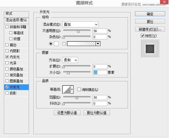Click the gradient preview bar
The height and width of the screenshot is (138, 169).
pos(81,44)
